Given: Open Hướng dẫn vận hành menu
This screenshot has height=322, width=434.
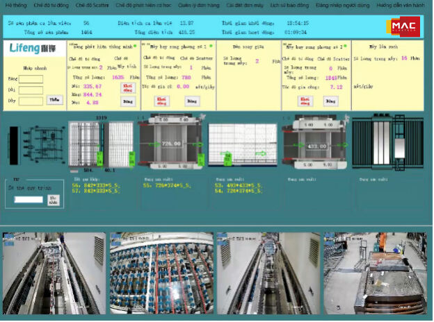Looking at the screenshot, I should point(401,5).
